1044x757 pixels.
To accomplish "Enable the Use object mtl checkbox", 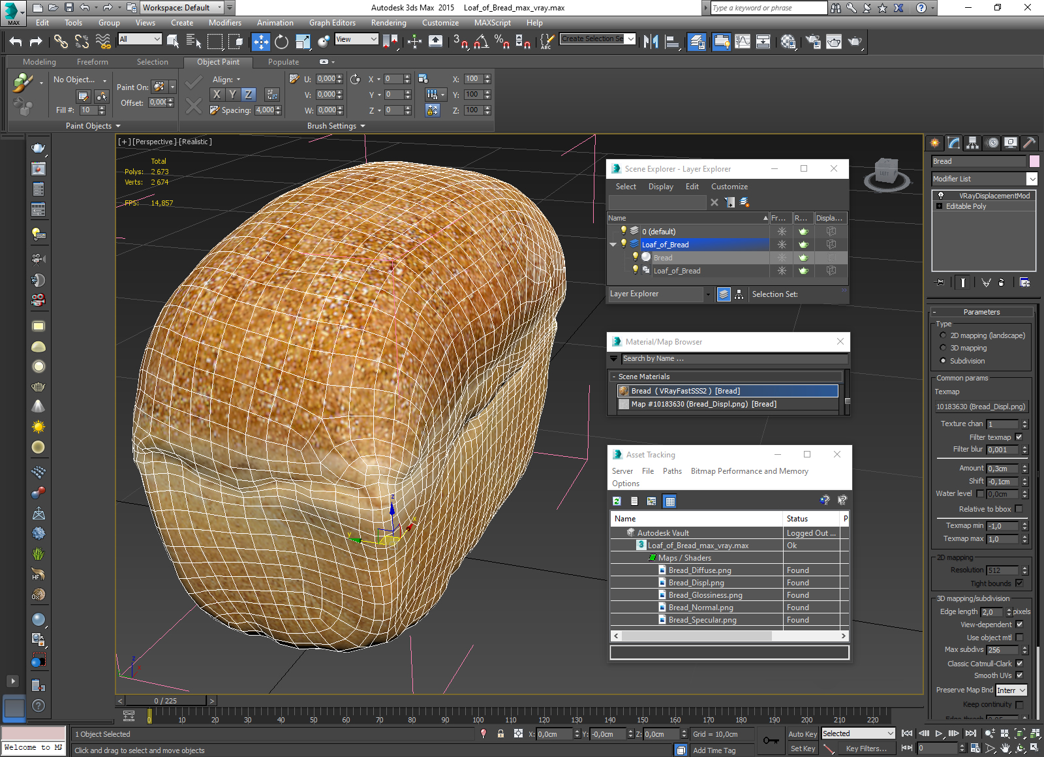I will [x=1019, y=638].
